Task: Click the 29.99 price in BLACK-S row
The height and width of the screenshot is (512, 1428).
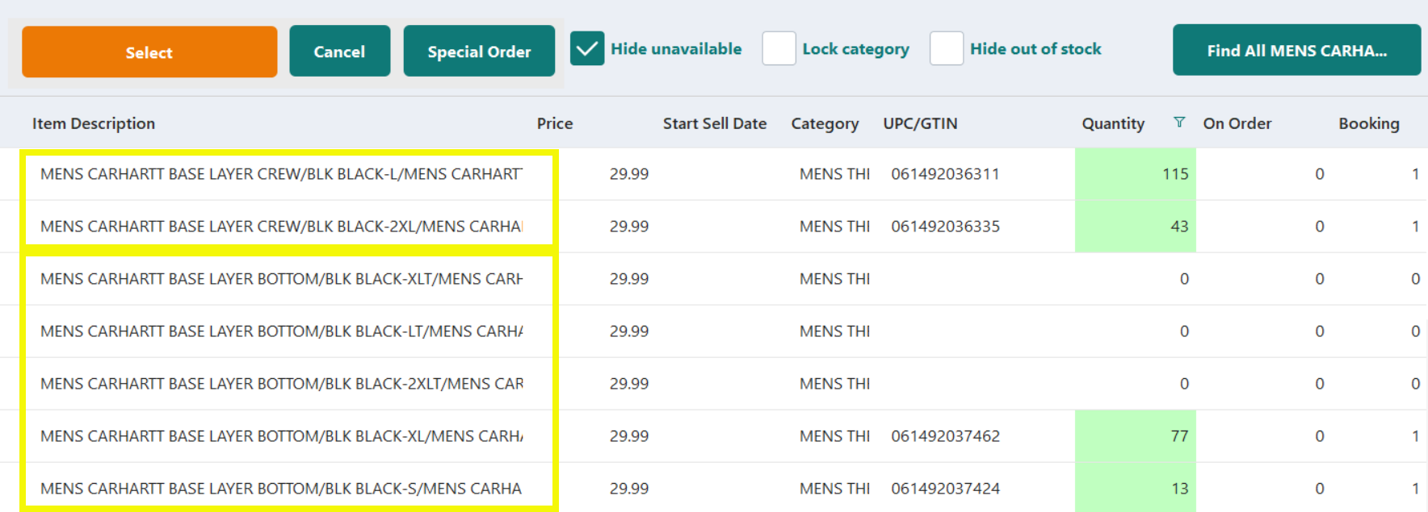Action: click(x=629, y=489)
